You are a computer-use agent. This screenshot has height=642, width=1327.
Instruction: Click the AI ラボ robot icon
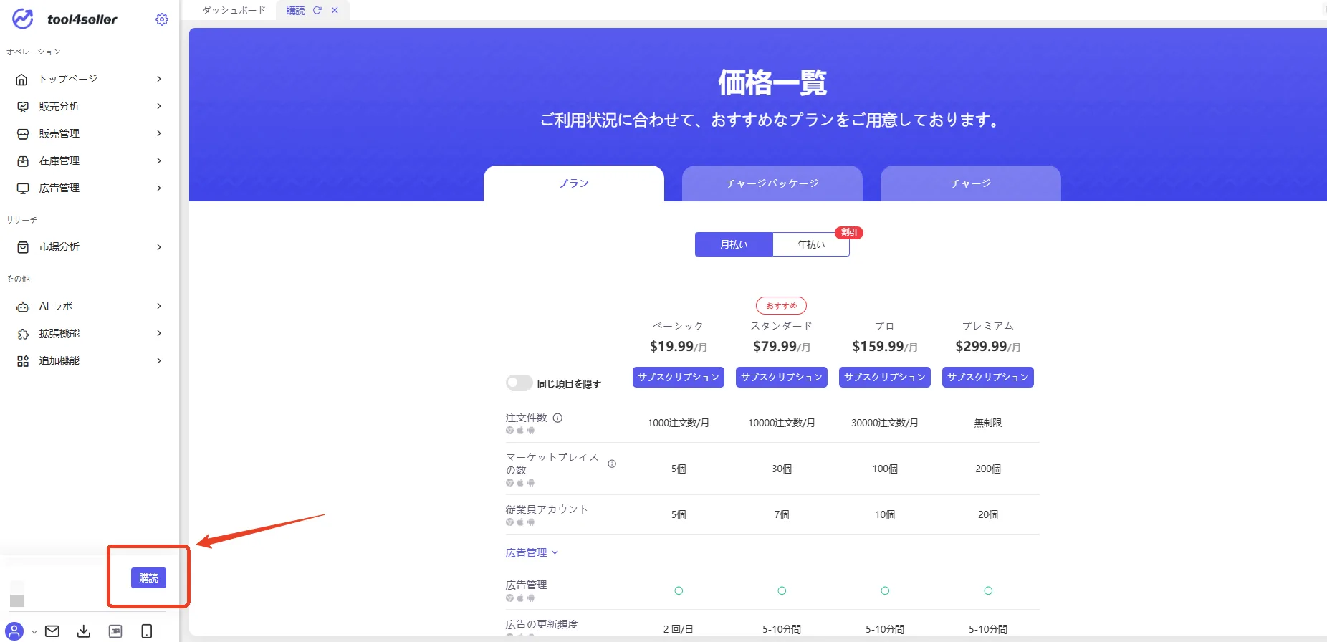[x=22, y=306]
